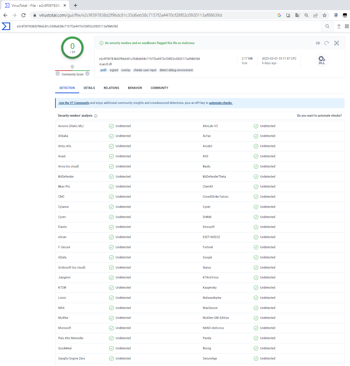The width and height of the screenshot is (350, 366).
Task: Bookmark this page with the star icon
Action: 324,15
